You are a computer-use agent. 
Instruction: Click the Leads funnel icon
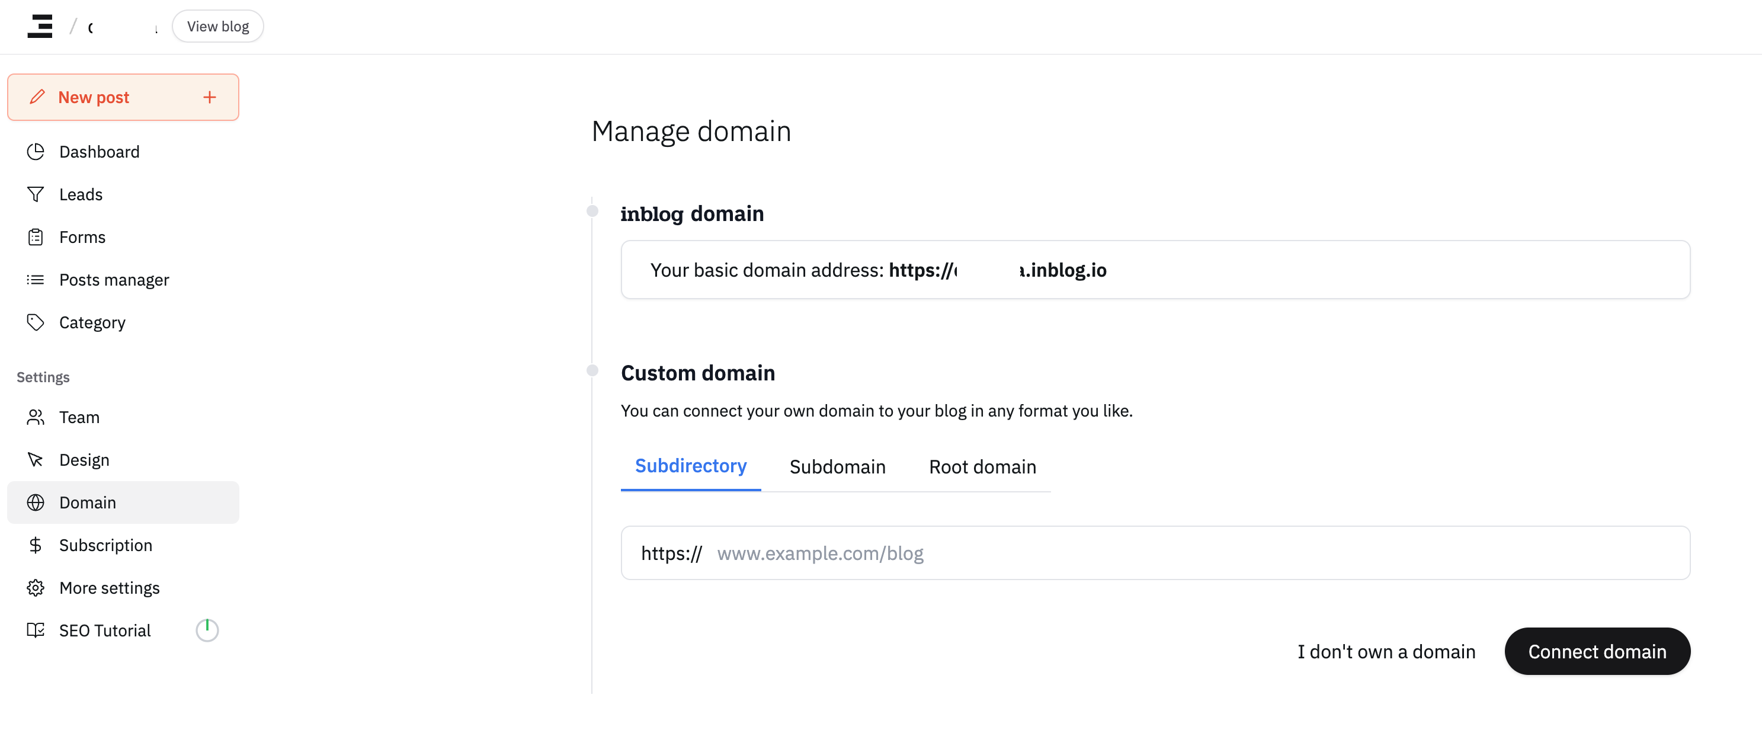(x=36, y=194)
